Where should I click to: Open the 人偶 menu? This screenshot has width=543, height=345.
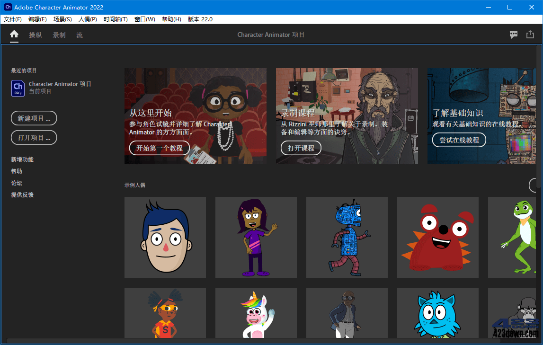pyautogui.click(x=88, y=19)
